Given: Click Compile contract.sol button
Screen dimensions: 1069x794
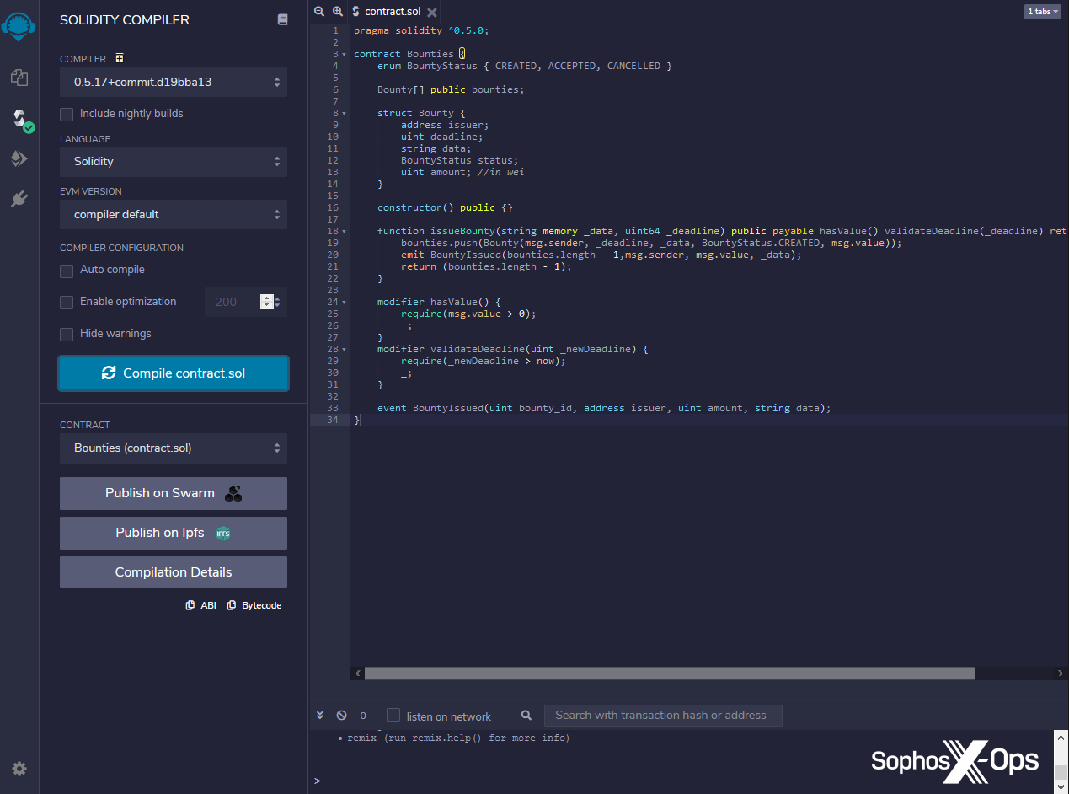Looking at the screenshot, I should click(174, 373).
